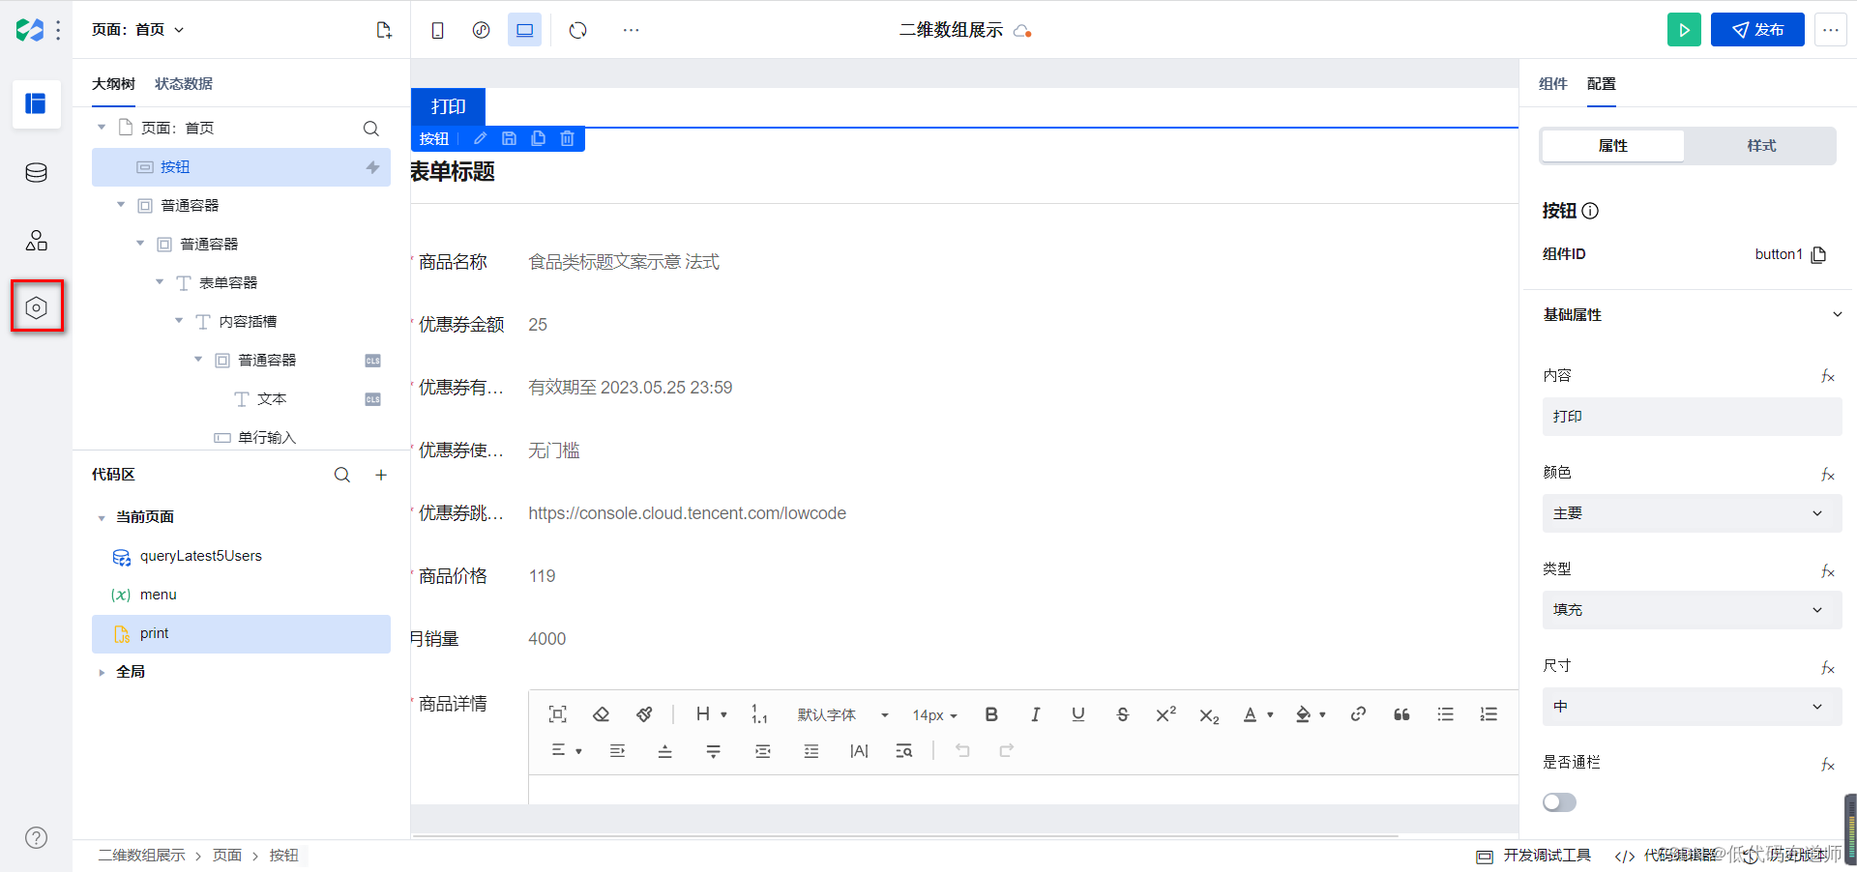Switch to the 状态数据 tab
The image size is (1857, 872).
pyautogui.click(x=184, y=84)
